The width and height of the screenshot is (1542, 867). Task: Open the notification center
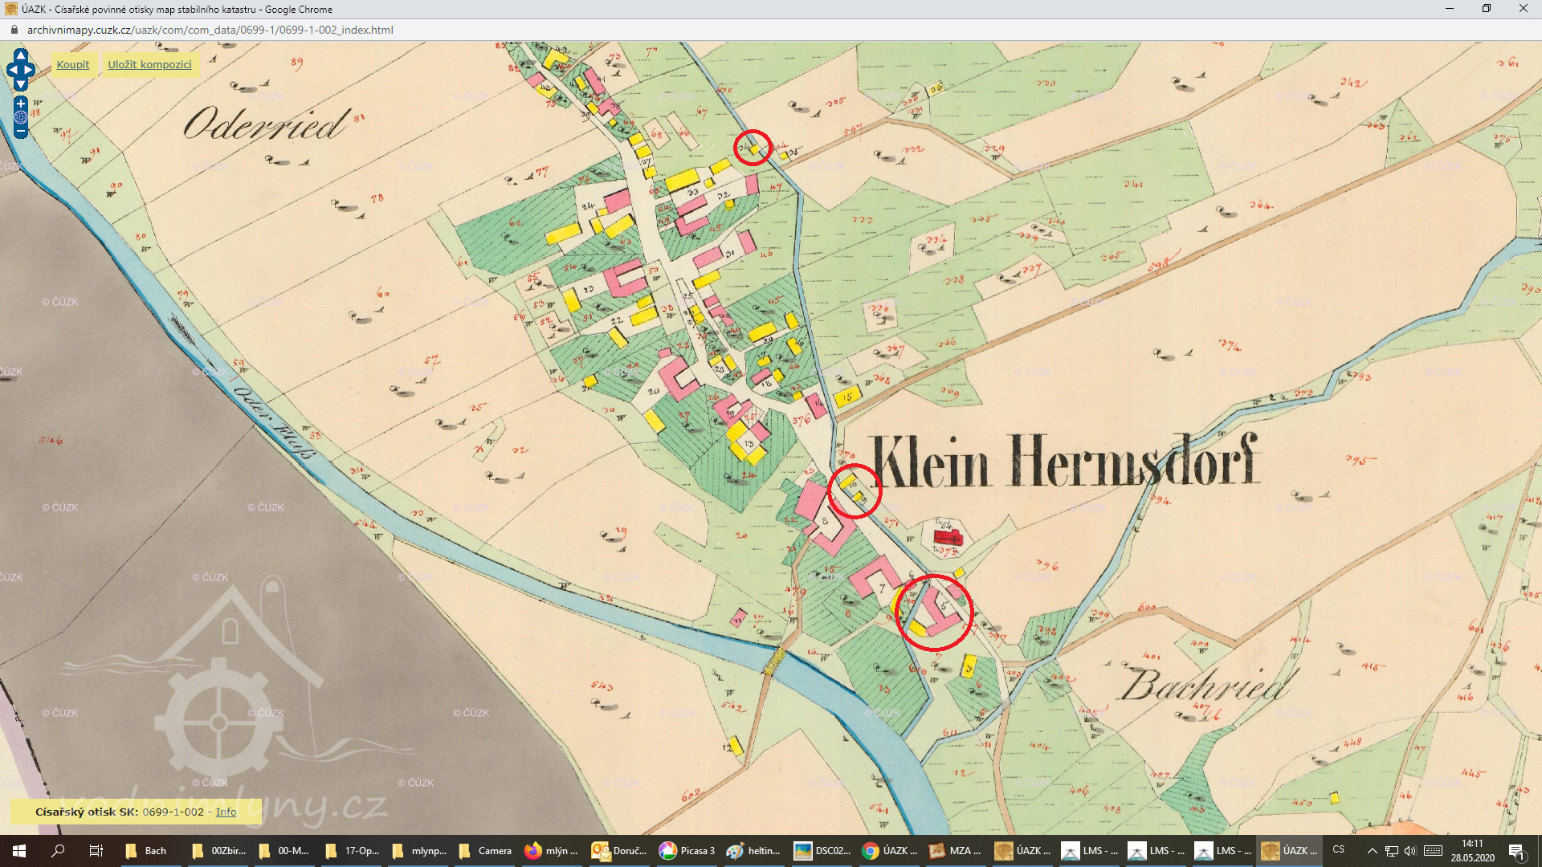pos(1516,851)
